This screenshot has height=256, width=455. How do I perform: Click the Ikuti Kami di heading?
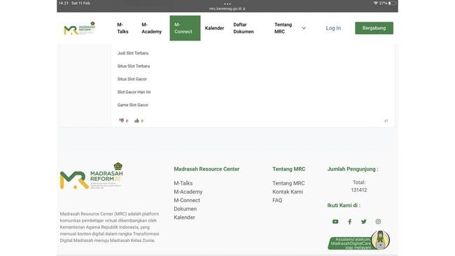344,205
